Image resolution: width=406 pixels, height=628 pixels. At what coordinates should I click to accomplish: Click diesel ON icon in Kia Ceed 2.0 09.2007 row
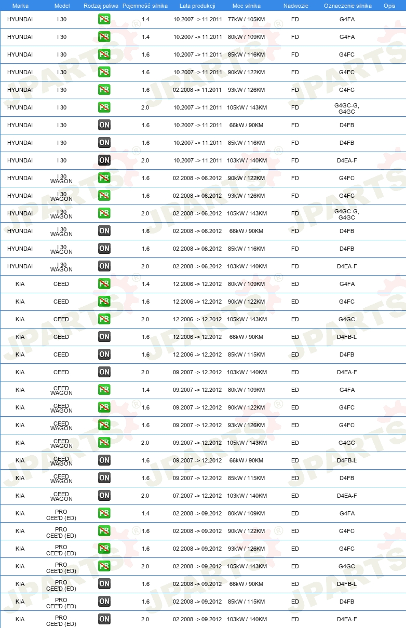tap(104, 373)
